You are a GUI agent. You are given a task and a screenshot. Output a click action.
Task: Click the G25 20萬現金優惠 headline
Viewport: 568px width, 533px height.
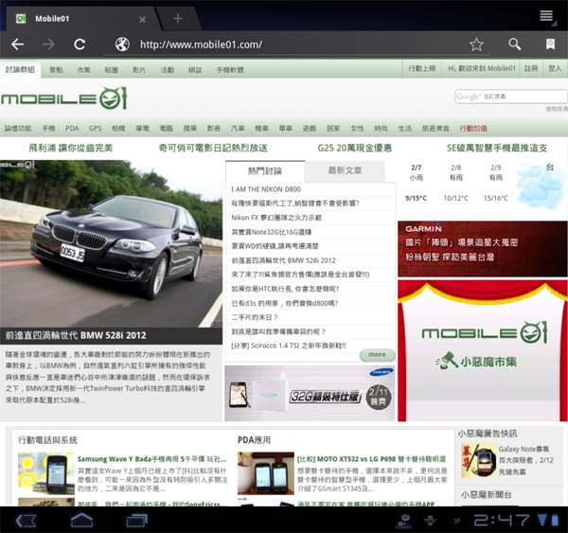coord(355,148)
